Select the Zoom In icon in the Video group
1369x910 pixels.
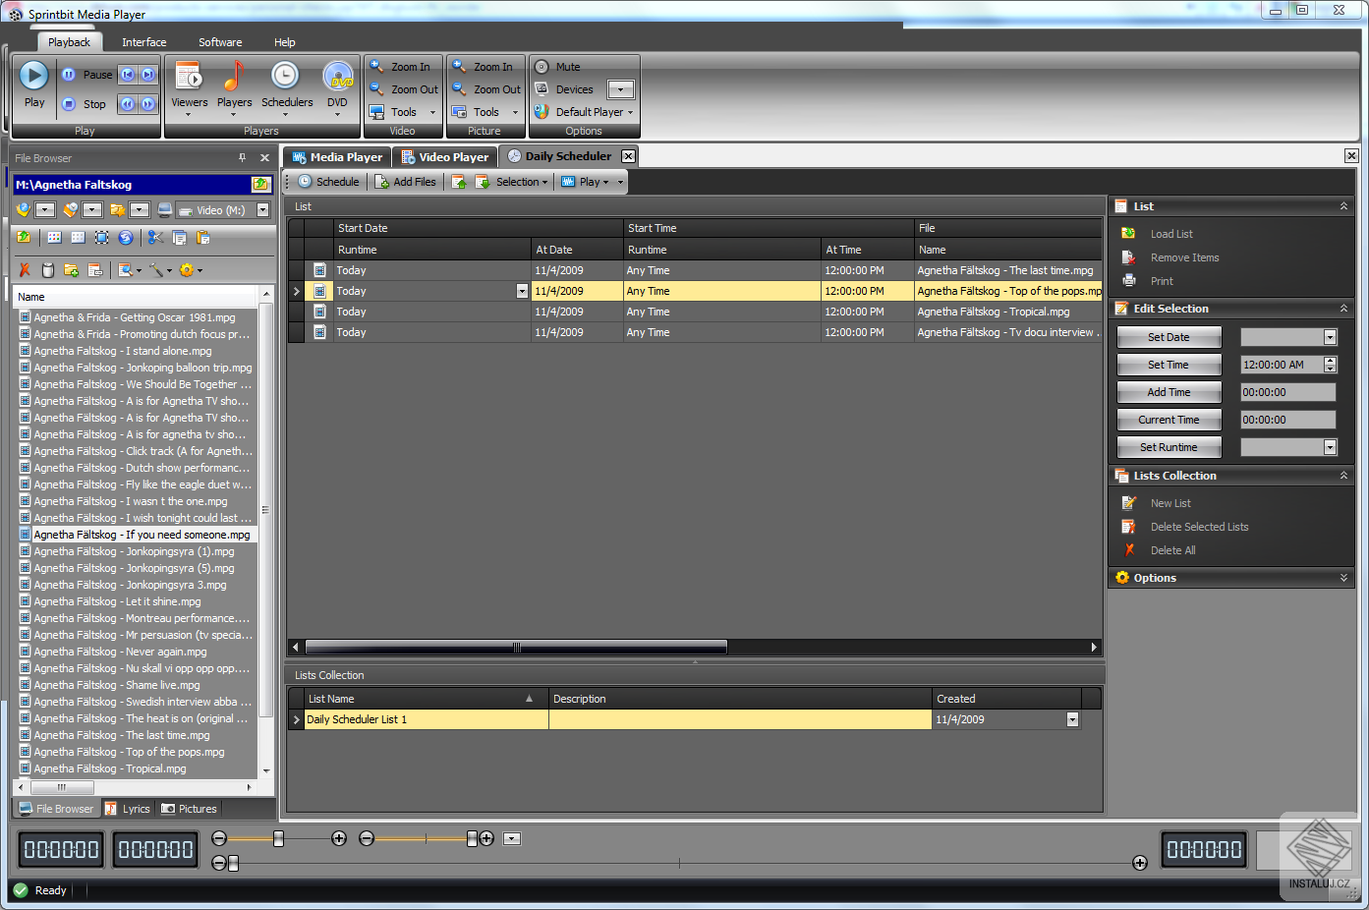tap(402, 66)
